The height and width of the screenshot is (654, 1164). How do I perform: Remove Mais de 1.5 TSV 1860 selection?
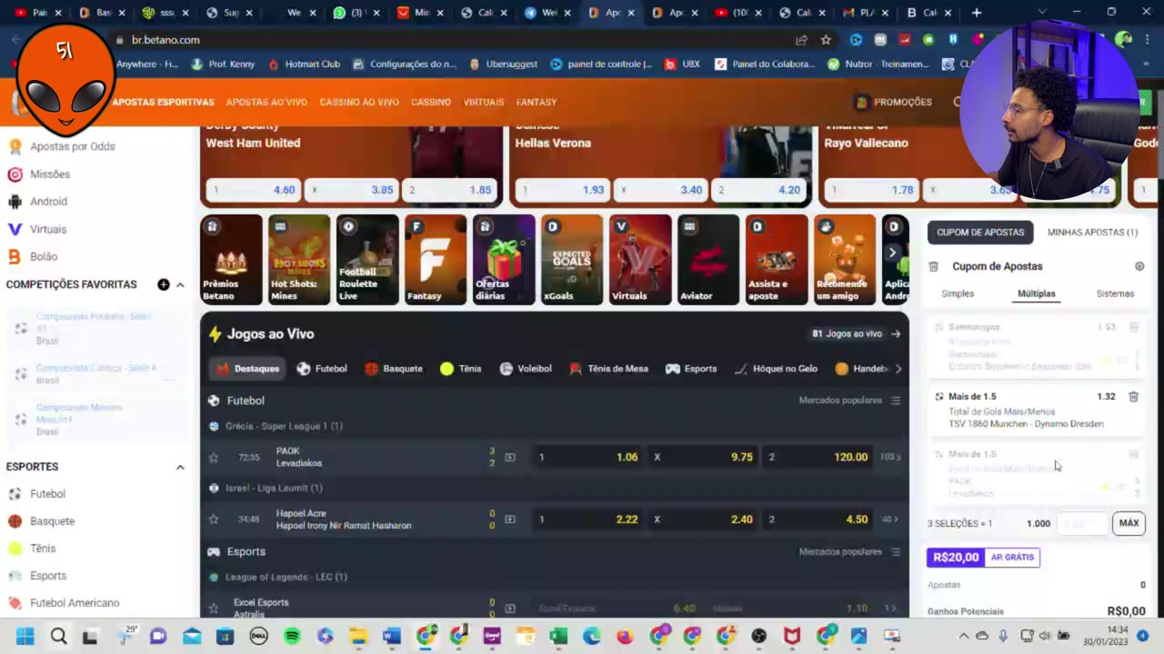(x=1133, y=397)
